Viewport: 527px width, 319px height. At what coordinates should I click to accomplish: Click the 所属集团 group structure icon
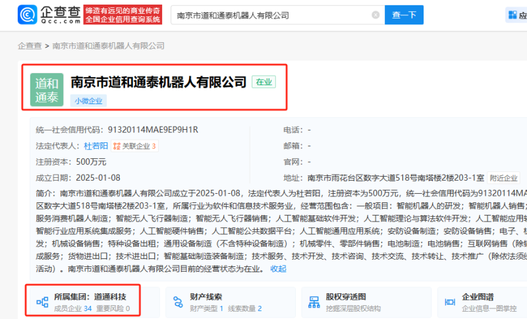42,302
